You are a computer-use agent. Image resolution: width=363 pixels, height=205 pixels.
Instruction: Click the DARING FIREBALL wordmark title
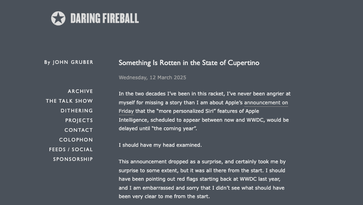coord(105,19)
